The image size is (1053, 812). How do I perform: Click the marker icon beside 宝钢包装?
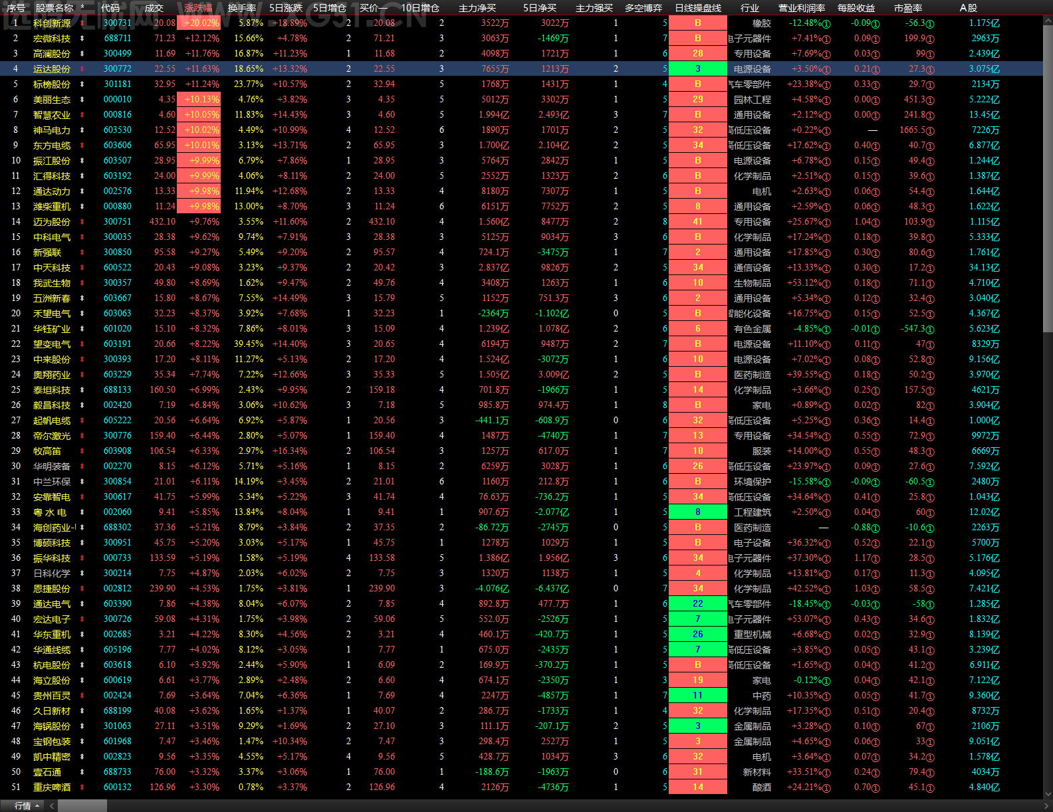pos(82,742)
